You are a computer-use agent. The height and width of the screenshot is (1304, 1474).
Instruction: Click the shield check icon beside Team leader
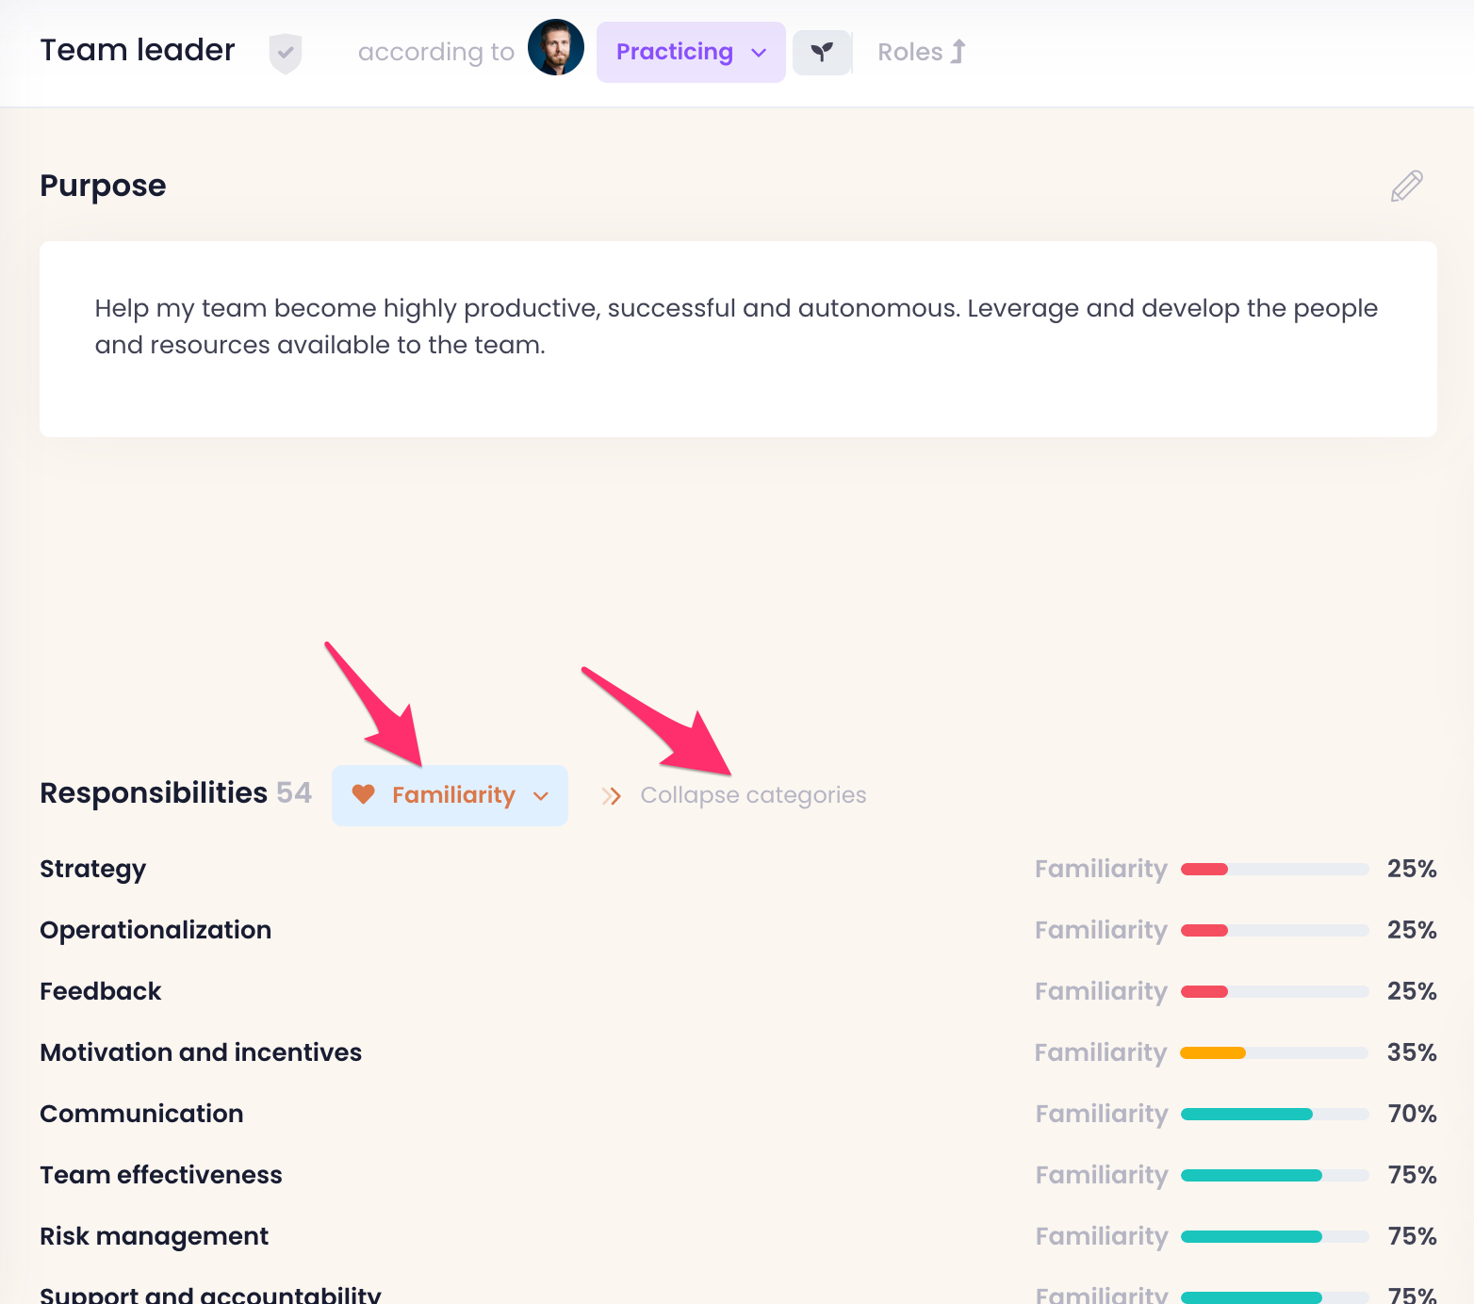tap(286, 53)
